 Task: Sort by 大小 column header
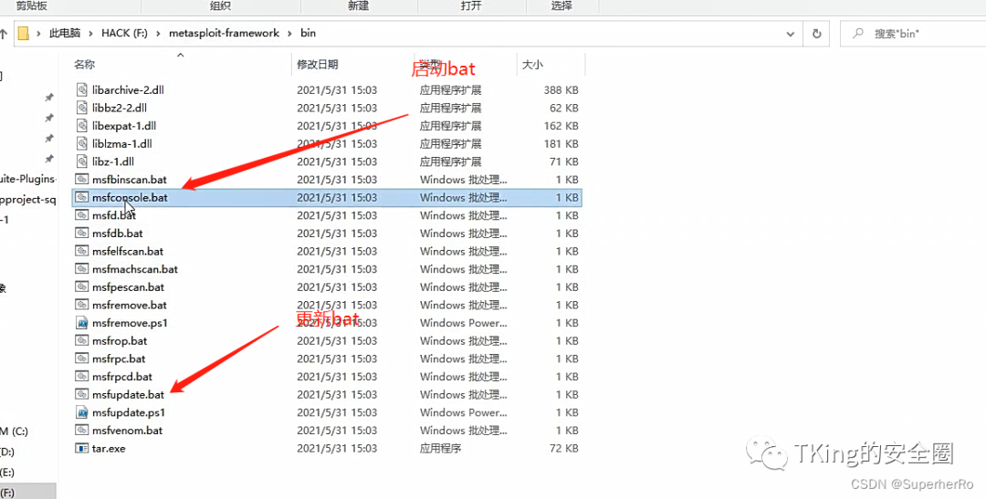point(532,64)
